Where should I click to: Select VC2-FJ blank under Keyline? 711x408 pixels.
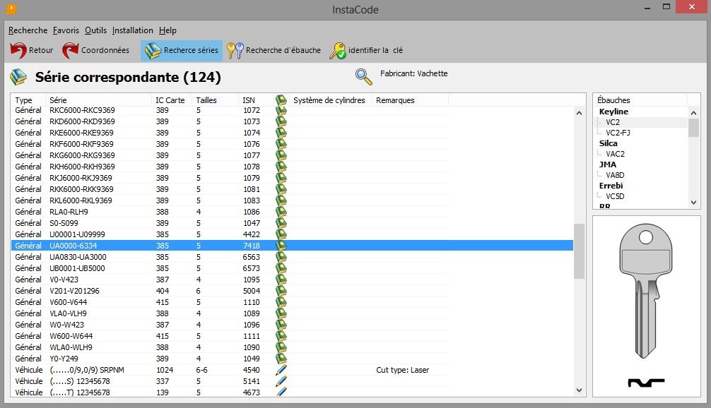click(x=618, y=133)
